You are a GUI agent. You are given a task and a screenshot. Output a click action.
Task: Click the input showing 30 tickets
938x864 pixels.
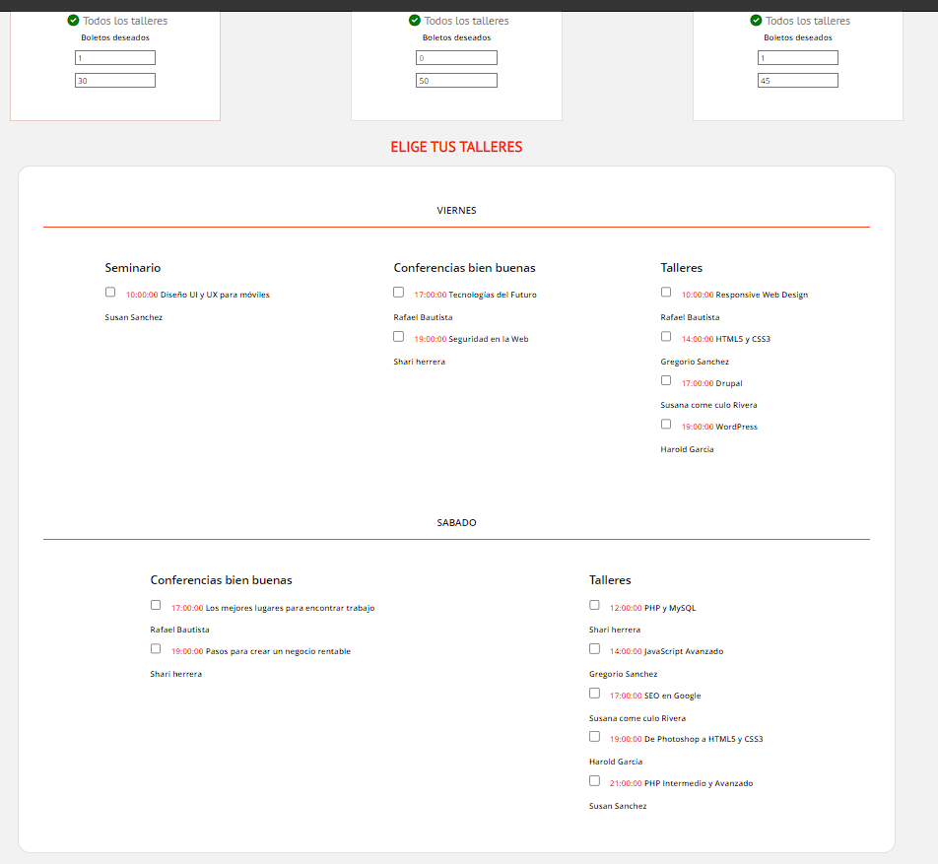114,80
